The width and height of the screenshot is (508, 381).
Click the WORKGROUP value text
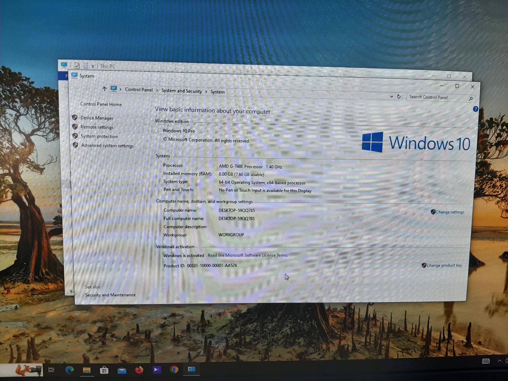click(231, 235)
